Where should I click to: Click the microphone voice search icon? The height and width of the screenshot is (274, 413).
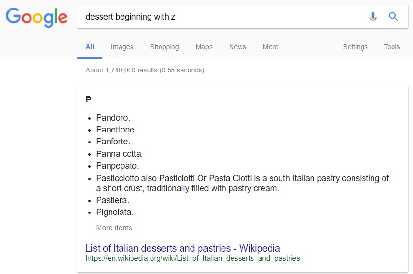(373, 17)
